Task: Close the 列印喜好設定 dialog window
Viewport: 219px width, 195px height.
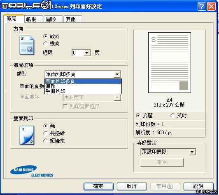Action: [x=211, y=6]
